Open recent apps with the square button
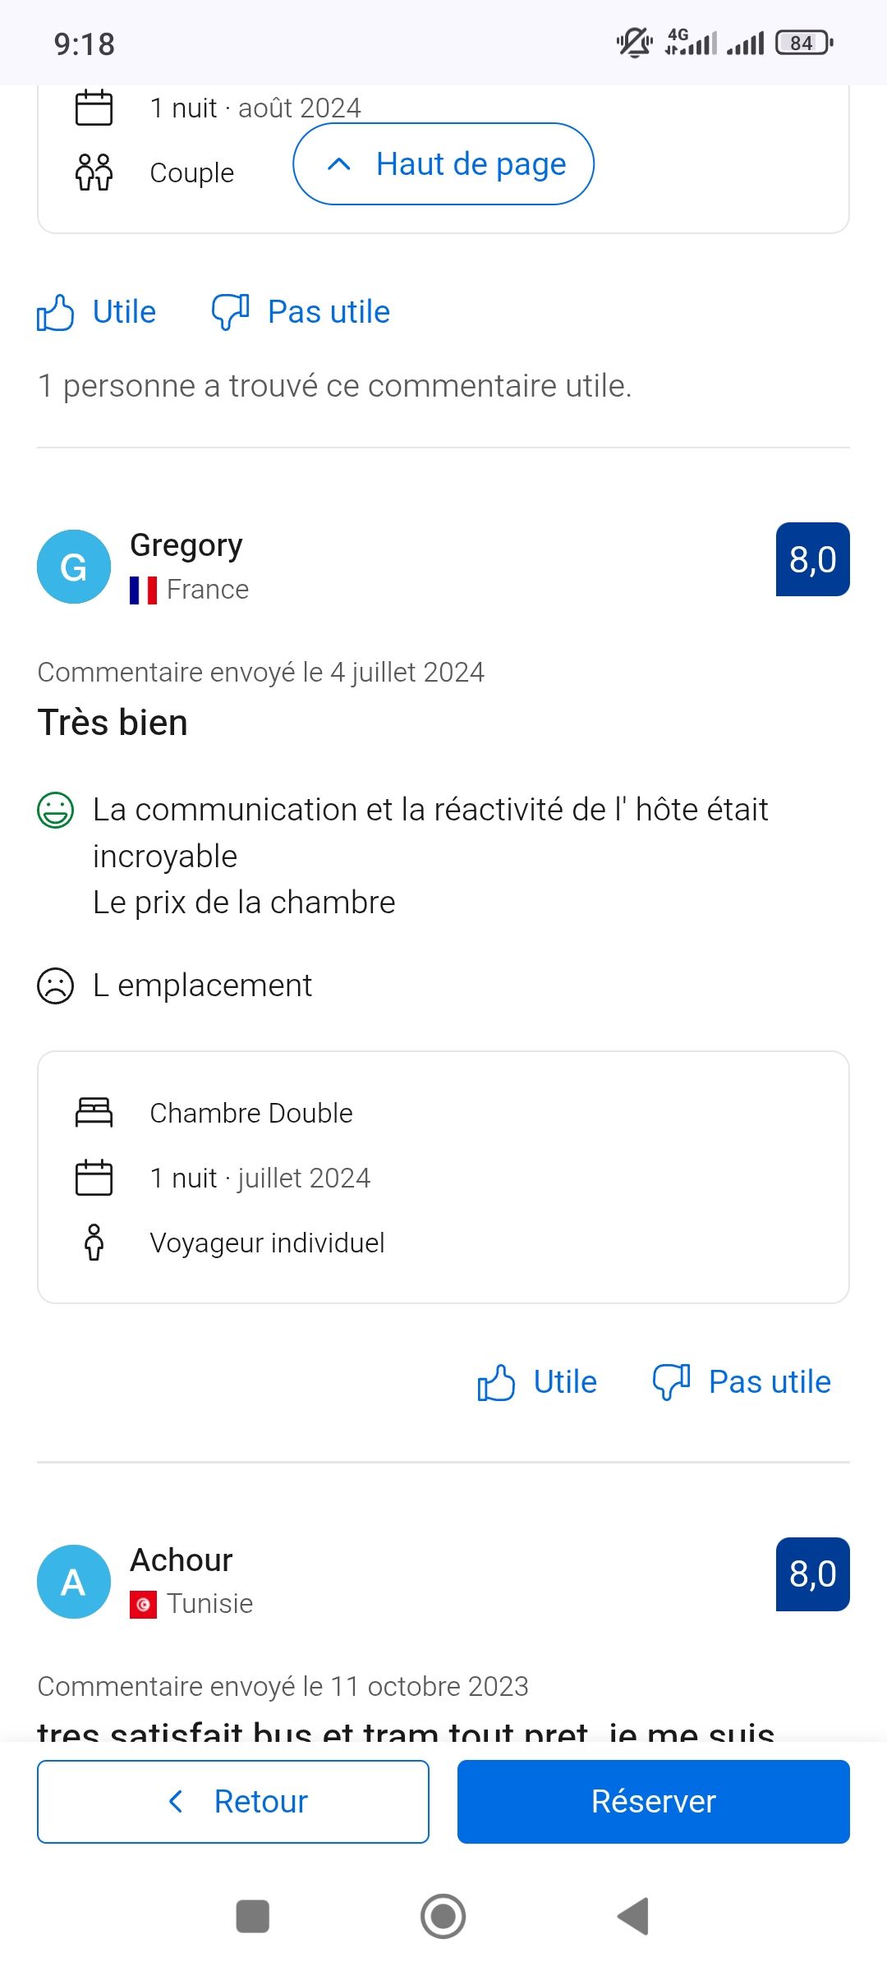This screenshot has height=1971, width=887. coord(252,1917)
